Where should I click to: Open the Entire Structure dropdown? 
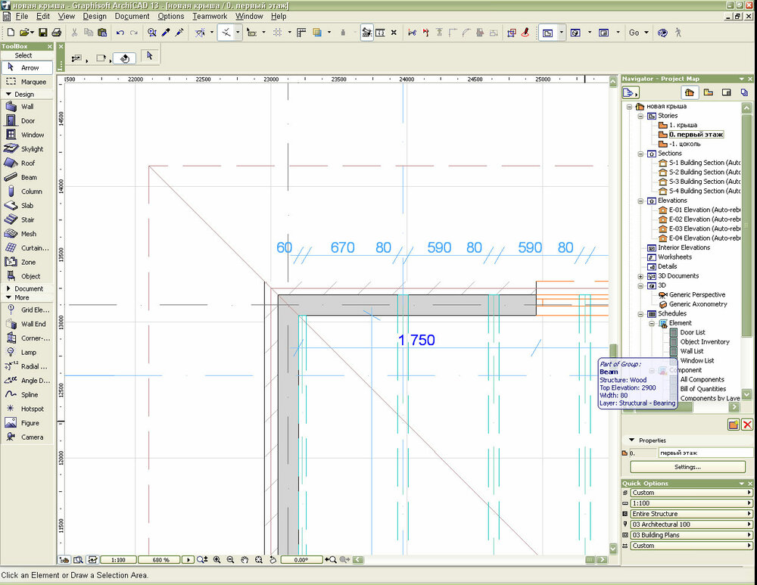pyautogui.click(x=687, y=514)
